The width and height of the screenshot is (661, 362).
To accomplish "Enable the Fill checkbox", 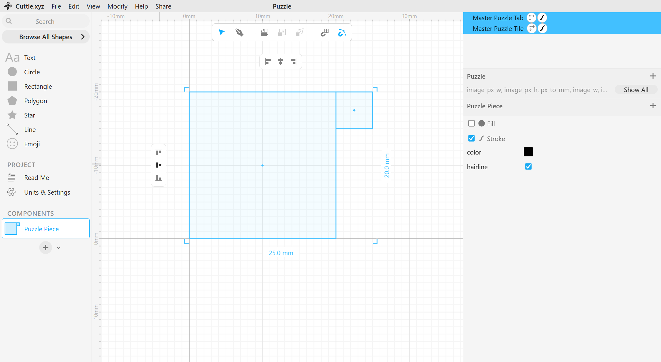I will pyautogui.click(x=471, y=123).
